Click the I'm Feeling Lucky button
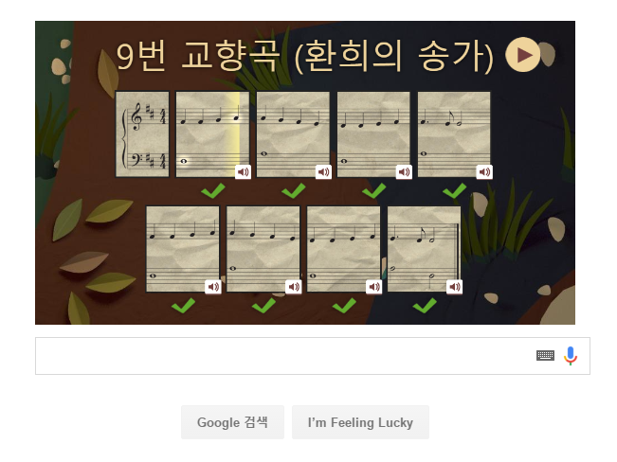This screenshot has height=462, width=617. [360, 422]
